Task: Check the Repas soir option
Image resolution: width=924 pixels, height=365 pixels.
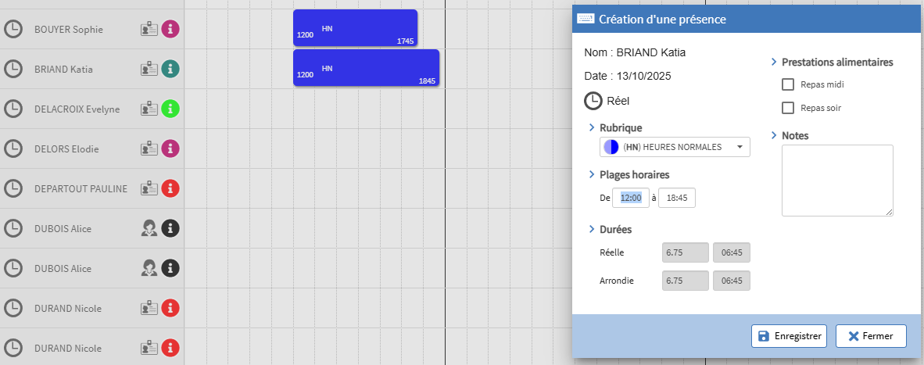Action: pos(788,108)
